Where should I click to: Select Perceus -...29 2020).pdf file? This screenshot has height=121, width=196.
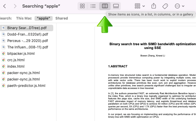pyautogui.click(x=27, y=41)
